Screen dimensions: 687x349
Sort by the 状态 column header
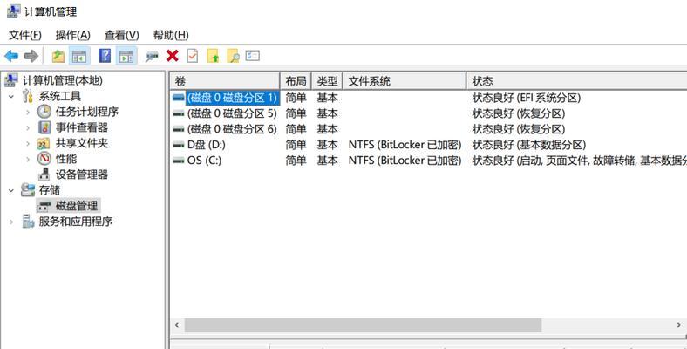tap(576, 81)
